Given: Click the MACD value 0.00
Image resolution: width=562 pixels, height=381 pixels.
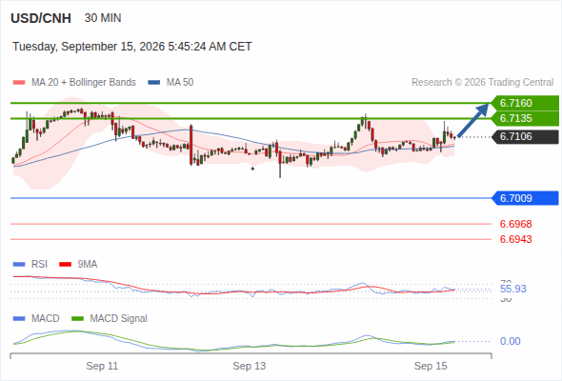Looking at the screenshot, I should (x=510, y=341).
